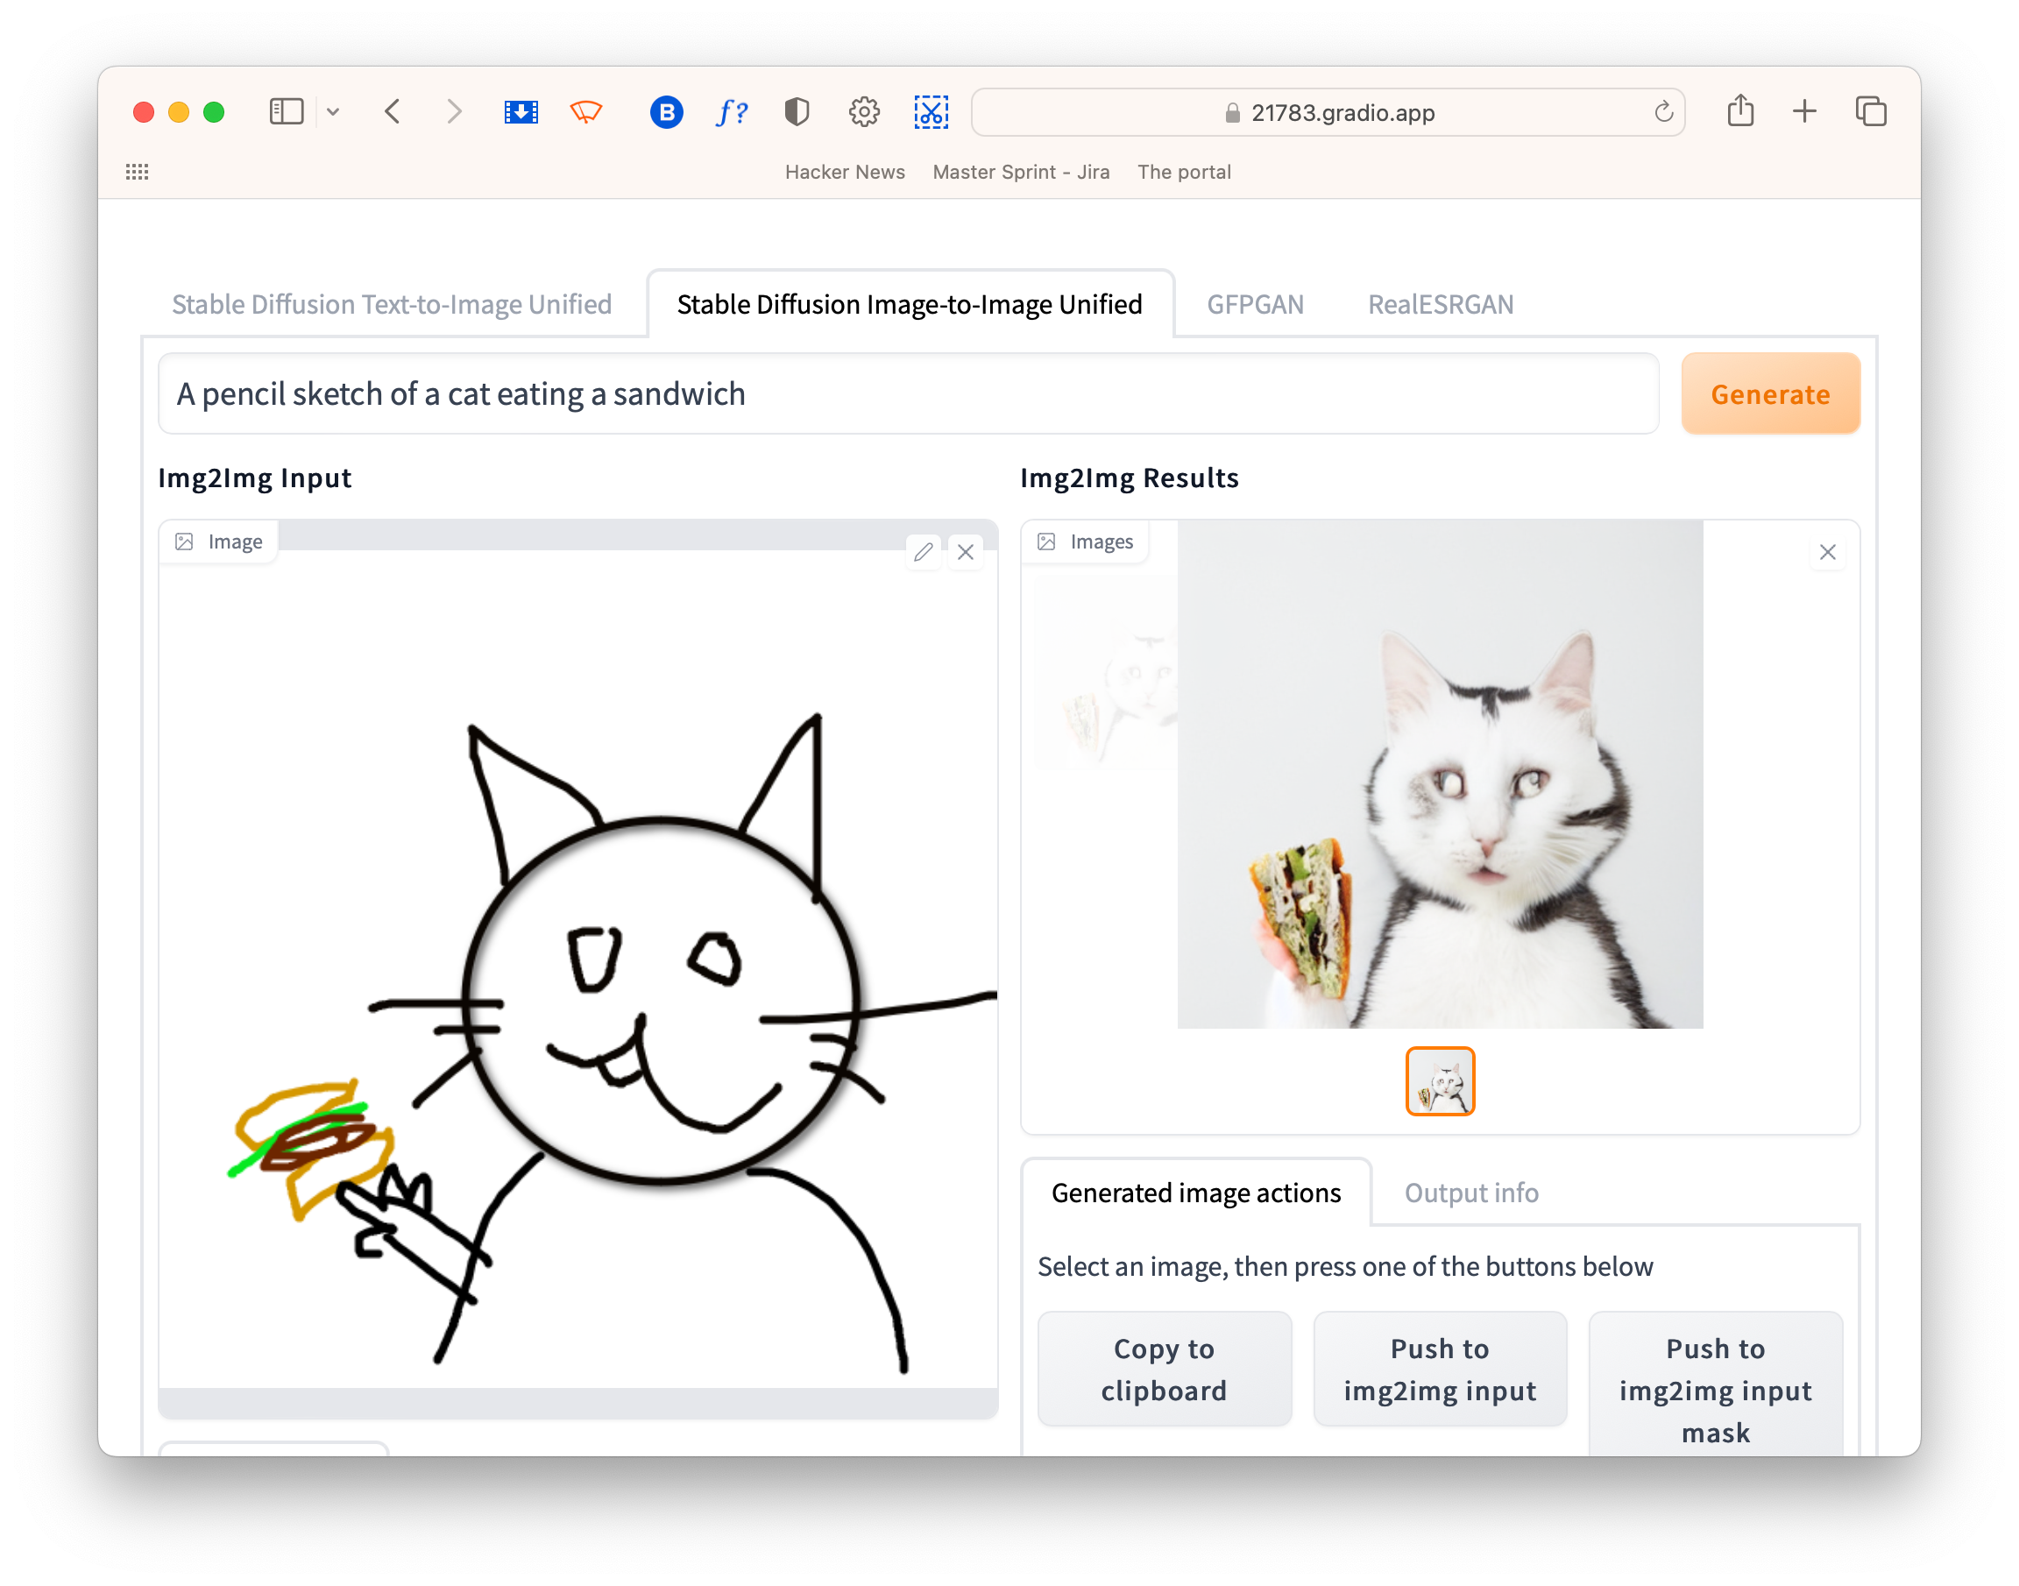Open The portal bookmark
The width and height of the screenshot is (2019, 1586).
[x=1184, y=172]
